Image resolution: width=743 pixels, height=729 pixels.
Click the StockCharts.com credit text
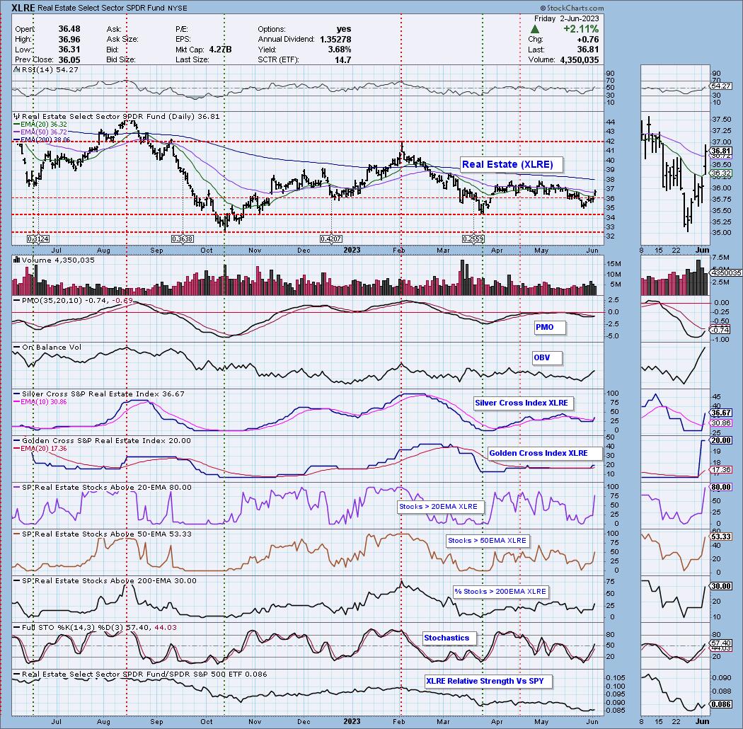[572, 8]
